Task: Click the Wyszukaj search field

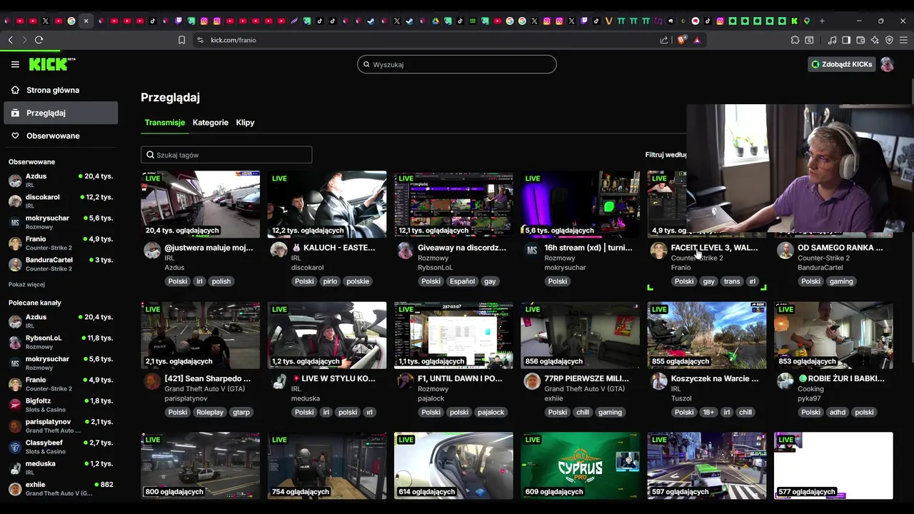Action: pos(457,64)
